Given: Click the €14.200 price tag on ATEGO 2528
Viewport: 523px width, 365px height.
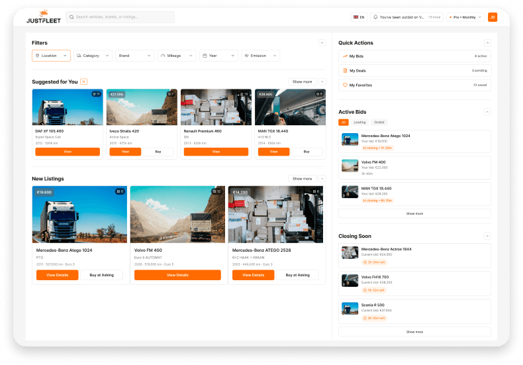Looking at the screenshot, I should point(240,192).
